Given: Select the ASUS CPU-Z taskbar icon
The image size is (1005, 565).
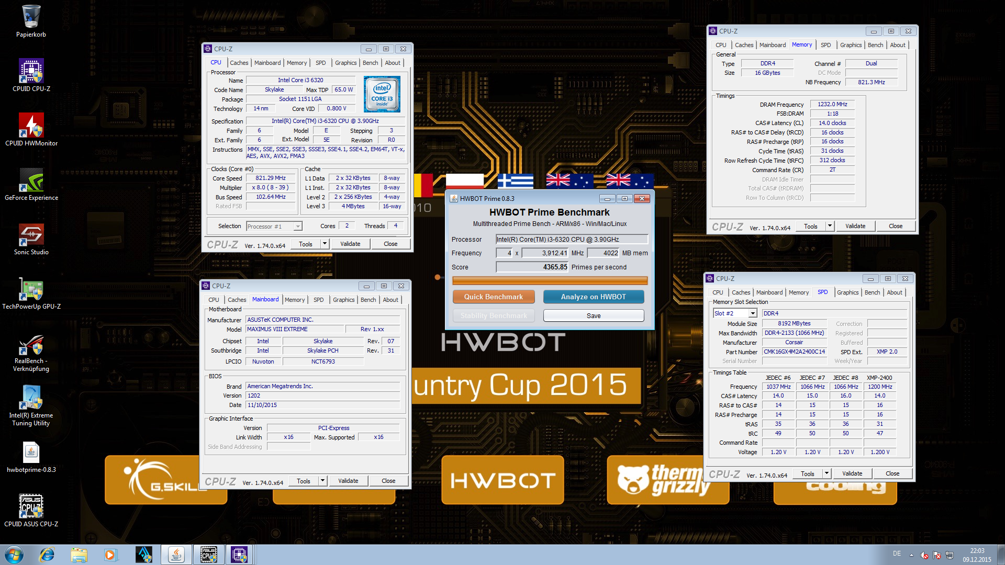Looking at the screenshot, I should (x=208, y=555).
